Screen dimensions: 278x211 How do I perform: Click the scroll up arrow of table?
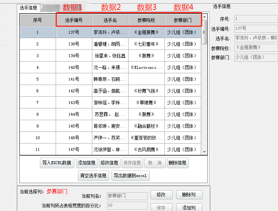coord(205,17)
